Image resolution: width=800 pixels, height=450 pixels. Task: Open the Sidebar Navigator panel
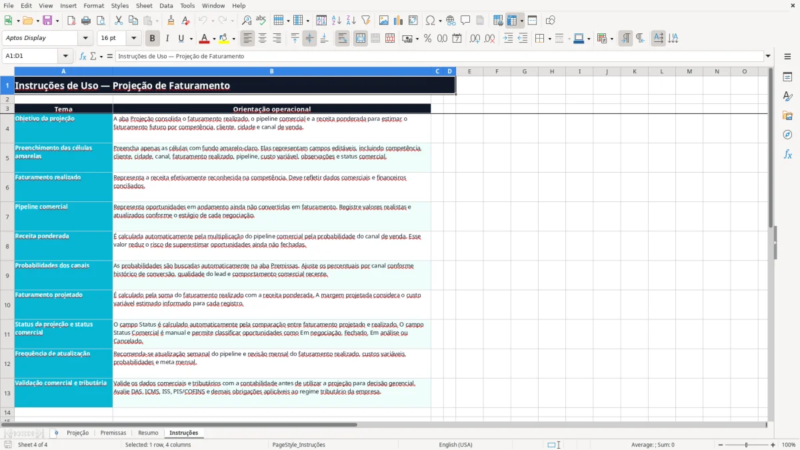point(787,135)
